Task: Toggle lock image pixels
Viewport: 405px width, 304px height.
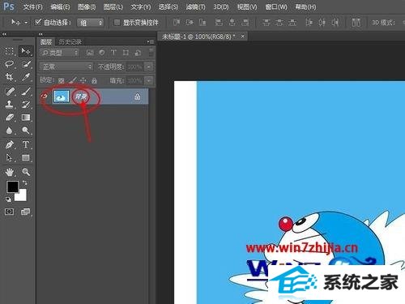Action: (72, 80)
